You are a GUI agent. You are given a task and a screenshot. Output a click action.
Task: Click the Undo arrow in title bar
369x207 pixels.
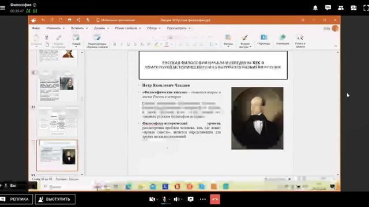point(43,20)
